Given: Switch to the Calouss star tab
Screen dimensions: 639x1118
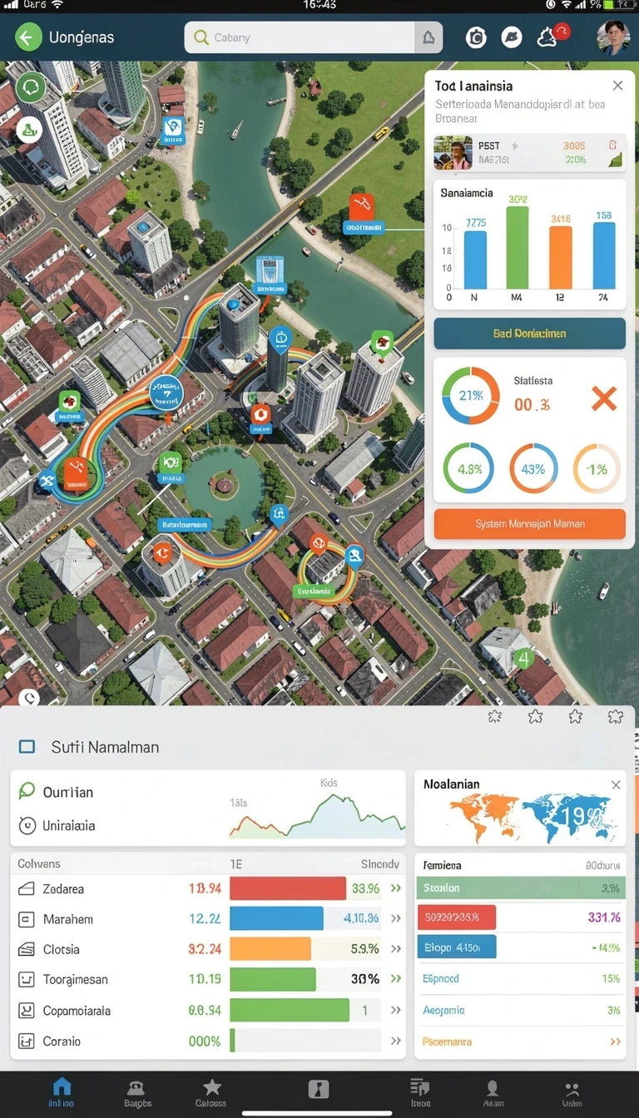Looking at the screenshot, I should pos(211,1092).
